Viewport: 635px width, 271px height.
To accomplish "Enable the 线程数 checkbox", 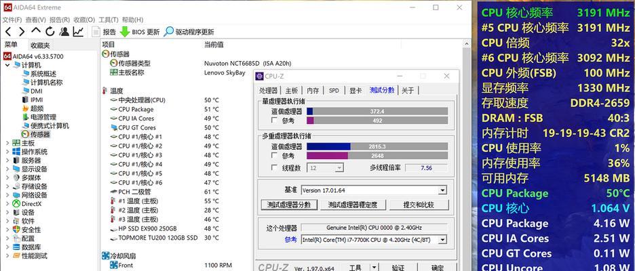I will 275,167.
